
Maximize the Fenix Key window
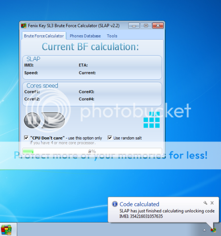tap(146, 26)
